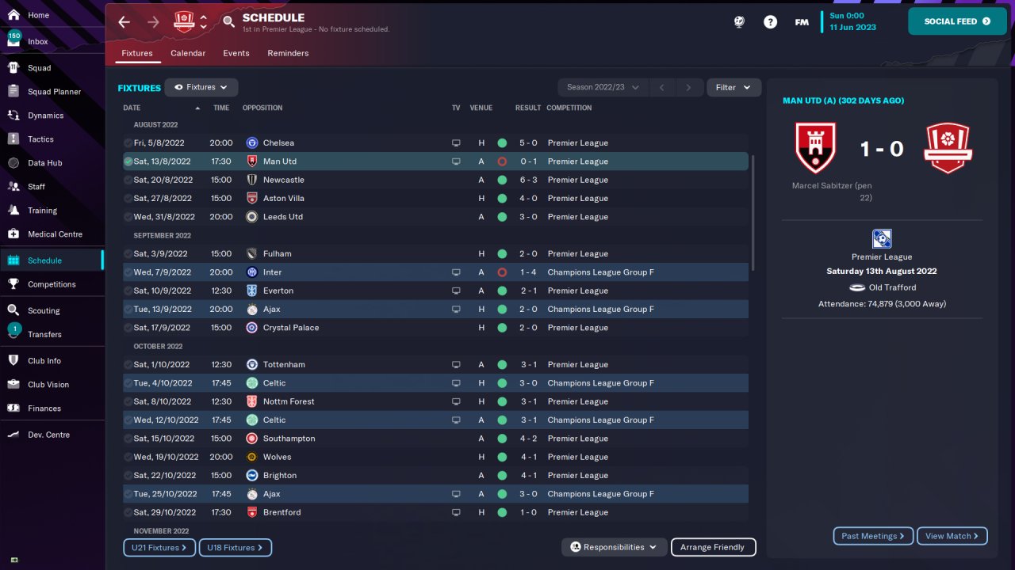Screen dimensions: 1015x570
Task: Click the green win indicator for Newcastle match
Action: (502, 180)
